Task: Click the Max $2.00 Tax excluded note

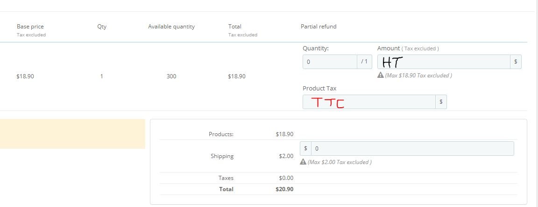Action: click(340, 162)
